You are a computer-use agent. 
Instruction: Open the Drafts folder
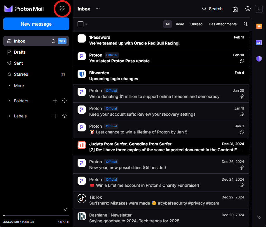click(36, 52)
